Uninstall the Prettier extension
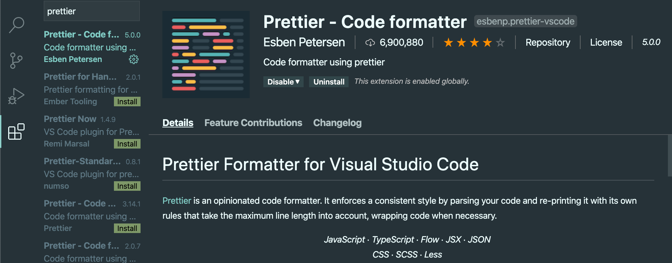The image size is (672, 263). click(x=329, y=82)
